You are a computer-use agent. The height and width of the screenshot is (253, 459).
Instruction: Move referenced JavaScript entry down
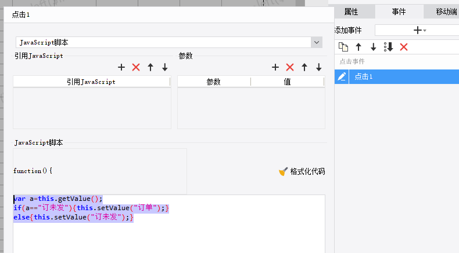tap(165, 67)
